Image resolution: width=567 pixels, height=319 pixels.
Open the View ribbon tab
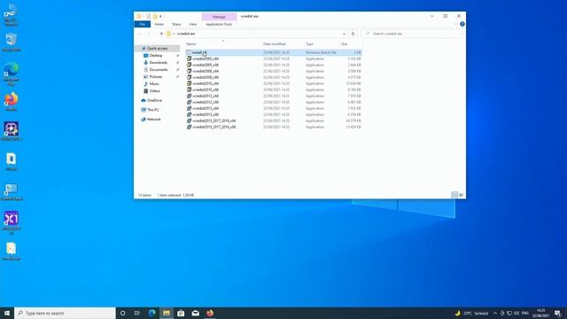click(193, 24)
